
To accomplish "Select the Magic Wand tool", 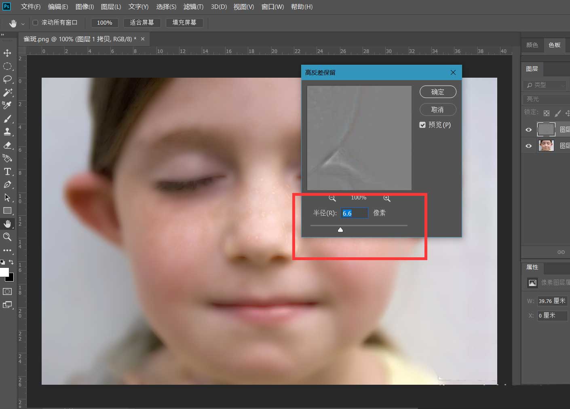I will click(x=7, y=92).
